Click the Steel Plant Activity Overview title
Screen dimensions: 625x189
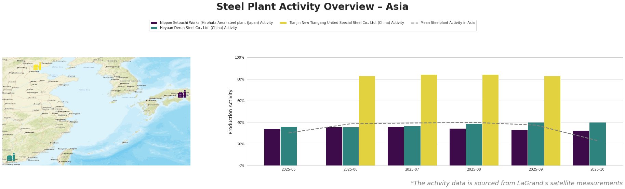tap(312, 7)
